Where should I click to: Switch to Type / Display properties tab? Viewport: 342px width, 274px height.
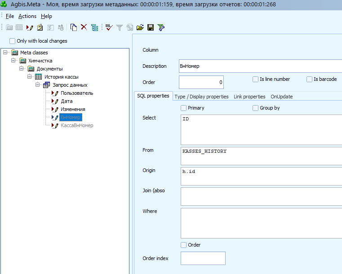[201, 97]
